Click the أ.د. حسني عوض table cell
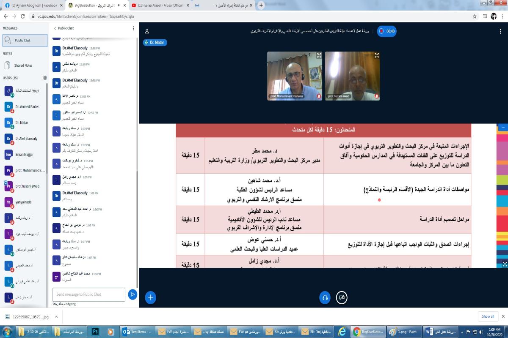 [264, 244]
